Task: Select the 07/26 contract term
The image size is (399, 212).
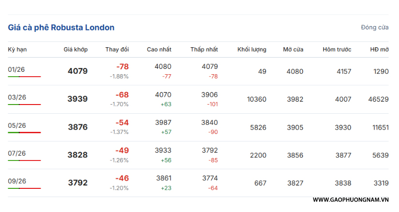Action: pos(17,154)
